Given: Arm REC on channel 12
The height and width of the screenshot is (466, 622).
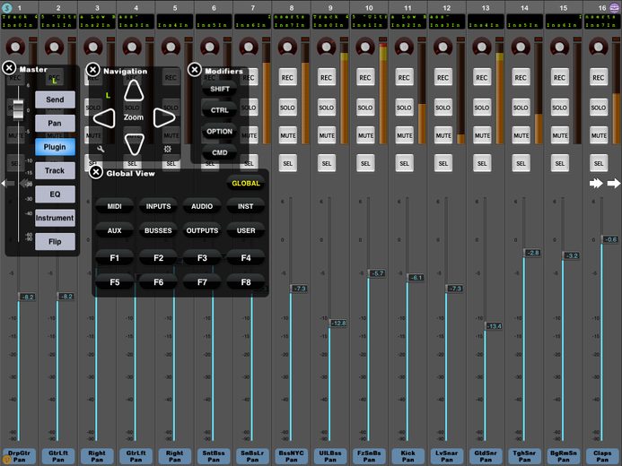Looking at the screenshot, I should tap(443, 78).
